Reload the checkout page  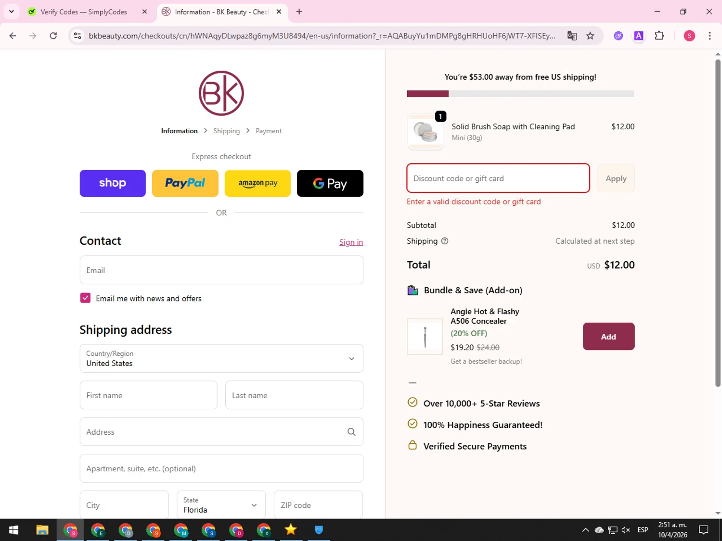point(53,36)
